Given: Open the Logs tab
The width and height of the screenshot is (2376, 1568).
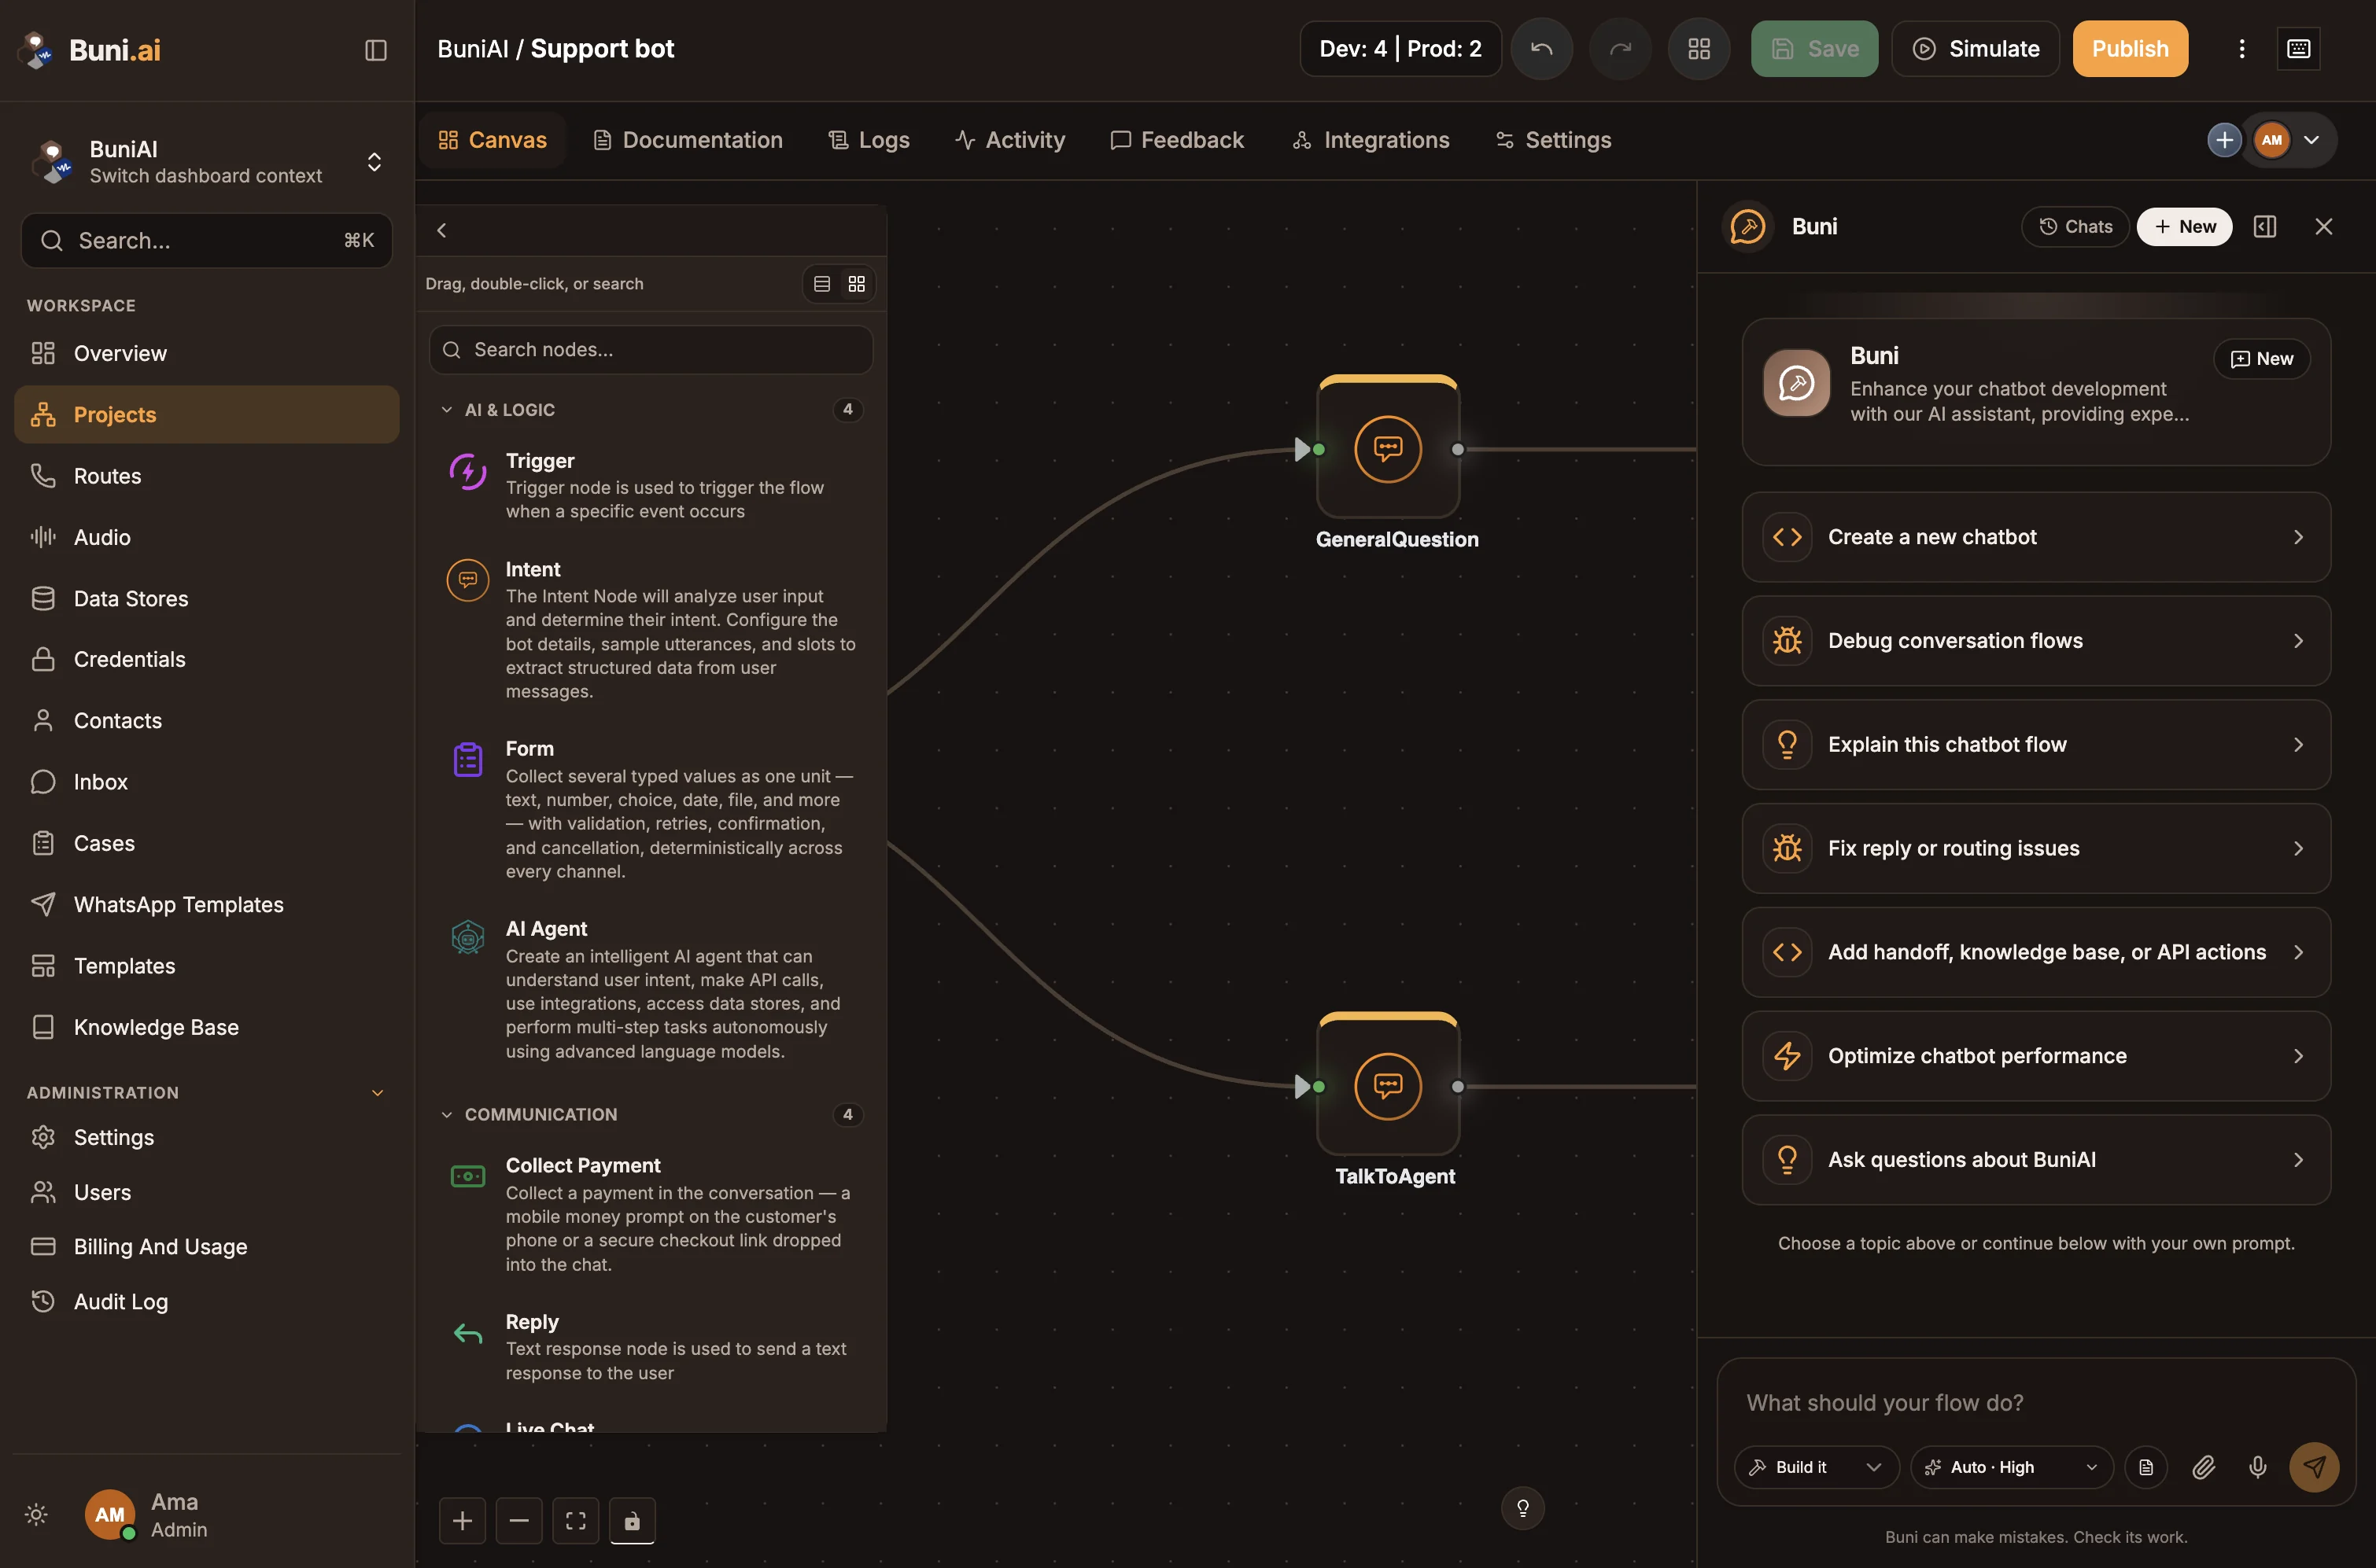Looking at the screenshot, I should (869, 140).
